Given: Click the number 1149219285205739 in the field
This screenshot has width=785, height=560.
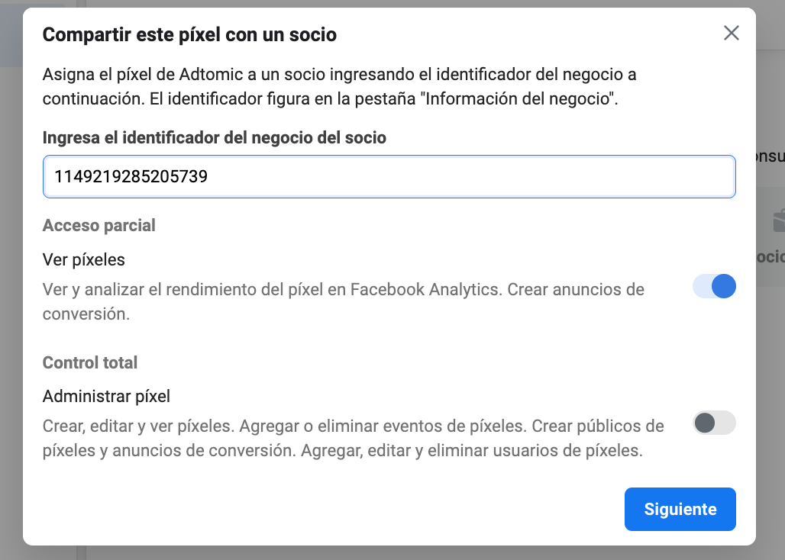Looking at the screenshot, I should [x=131, y=176].
